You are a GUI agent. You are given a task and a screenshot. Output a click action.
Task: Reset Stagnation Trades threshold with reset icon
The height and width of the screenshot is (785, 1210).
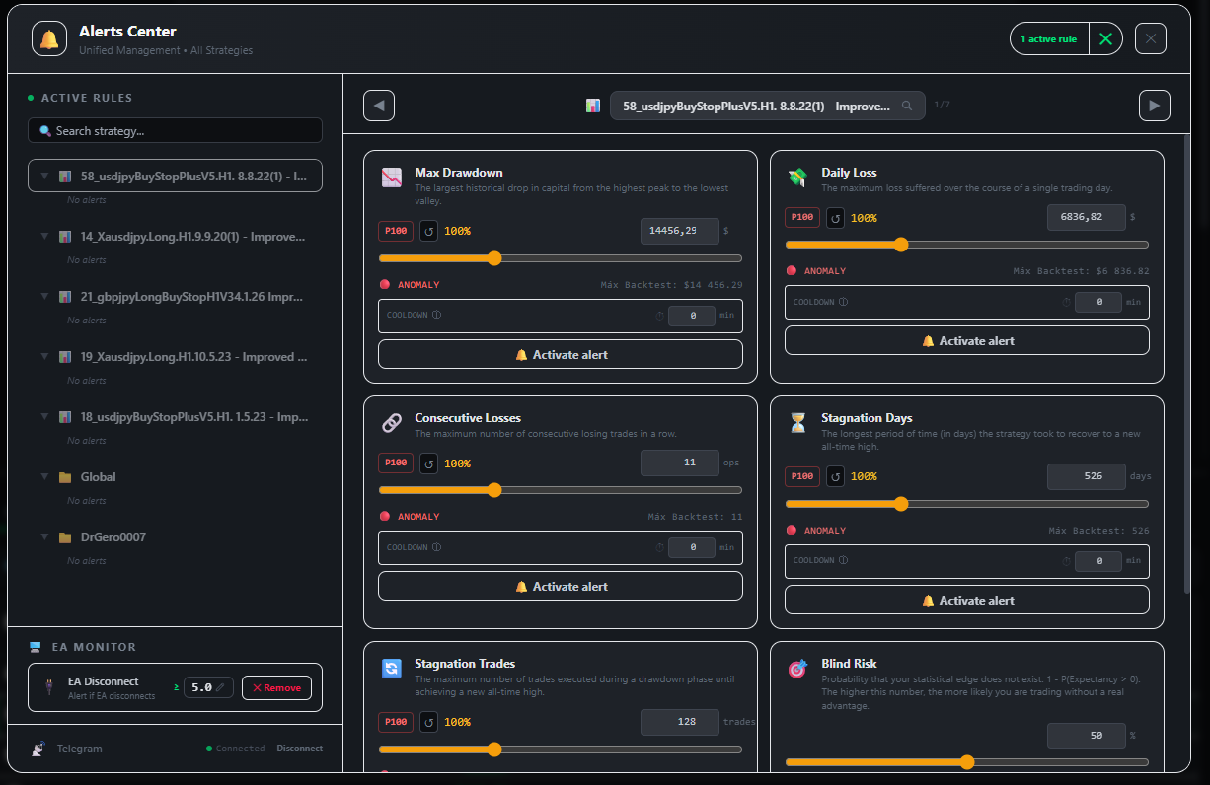(x=428, y=722)
